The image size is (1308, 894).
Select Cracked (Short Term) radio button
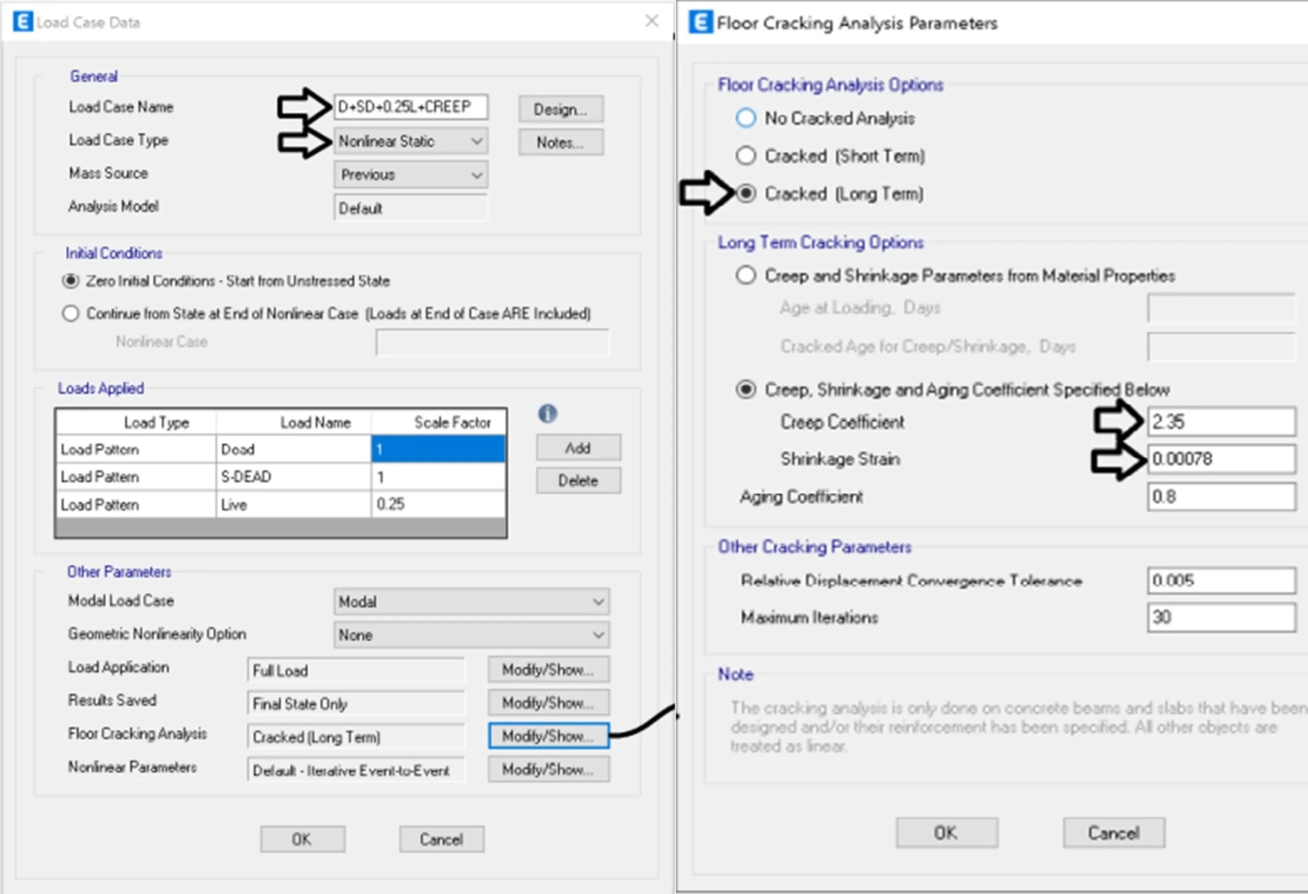coord(746,156)
